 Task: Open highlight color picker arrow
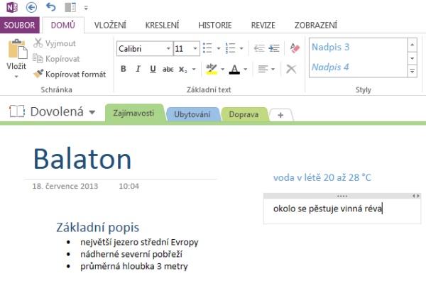222,70
